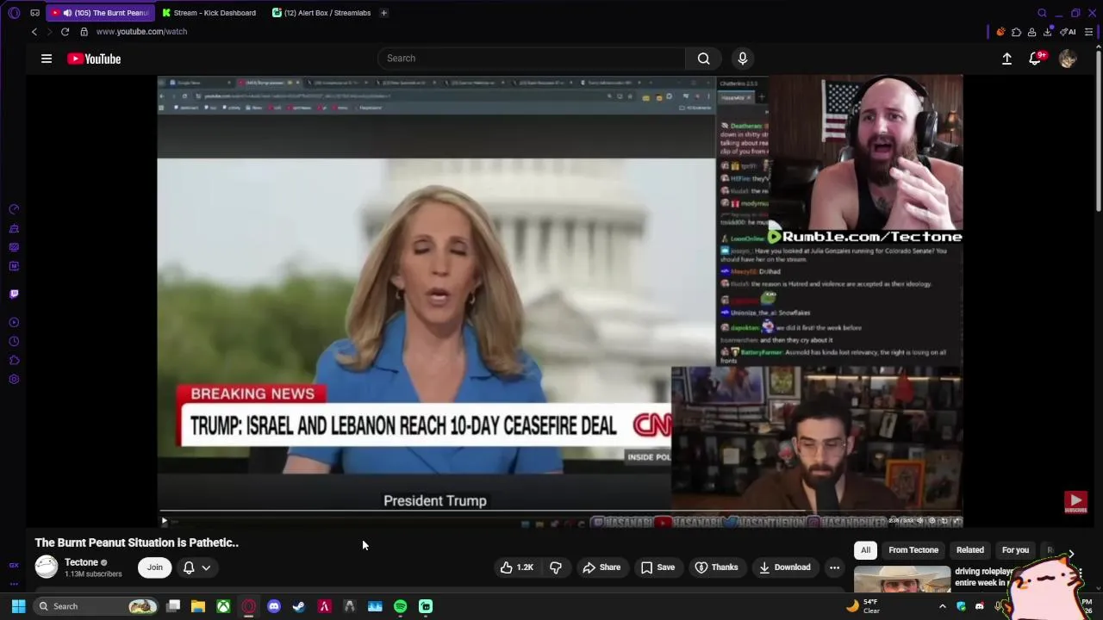1103x620 pixels.
Task: Open the account avatar menu
Action: point(1068,59)
